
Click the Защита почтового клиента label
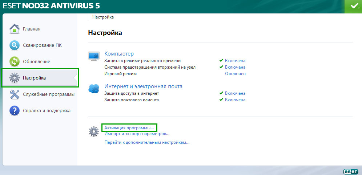132,100
